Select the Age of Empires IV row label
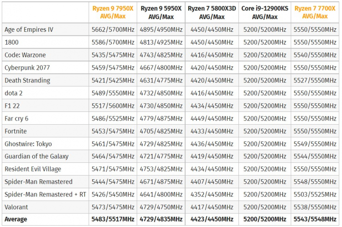The width and height of the screenshot is (342, 227). [29, 30]
